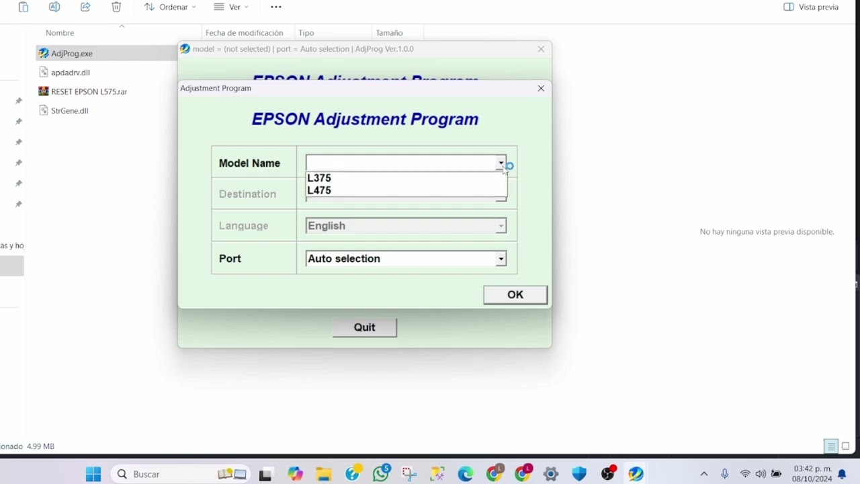The width and height of the screenshot is (860, 484).
Task: Sort by Fecha de modificación column
Action: [244, 33]
